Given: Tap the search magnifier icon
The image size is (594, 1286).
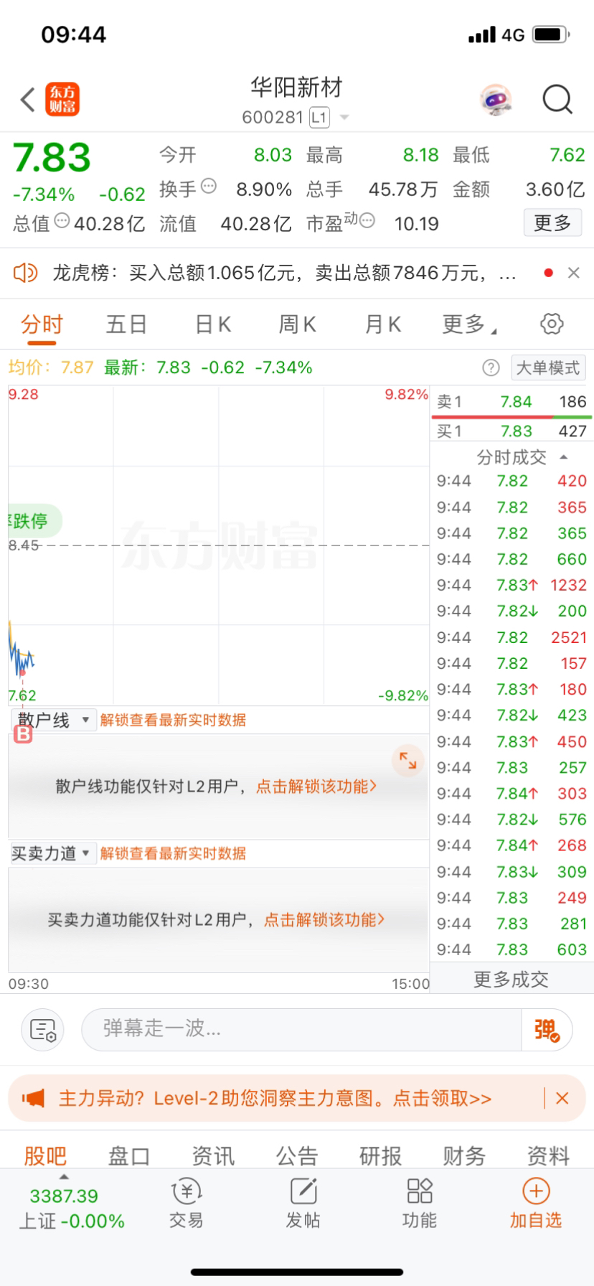Looking at the screenshot, I should point(557,100).
